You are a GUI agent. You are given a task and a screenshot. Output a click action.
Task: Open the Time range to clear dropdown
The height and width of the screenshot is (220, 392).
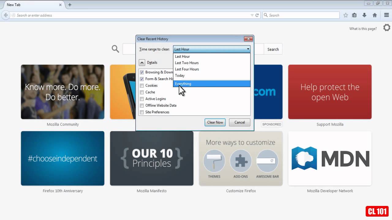tap(212, 49)
